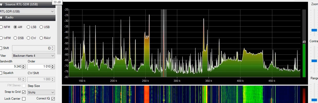Uncheck the Correct IQ option
The width and height of the screenshot is (318, 103).
pos(53,99)
